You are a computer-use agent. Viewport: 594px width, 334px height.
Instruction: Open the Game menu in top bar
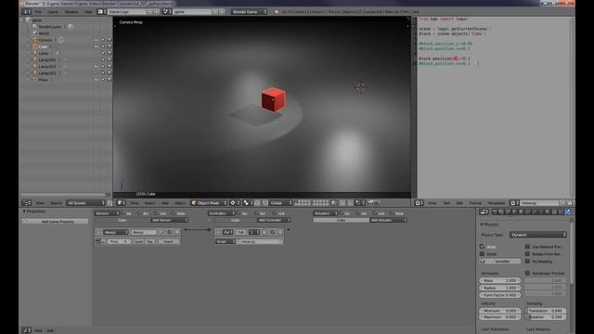pos(53,12)
